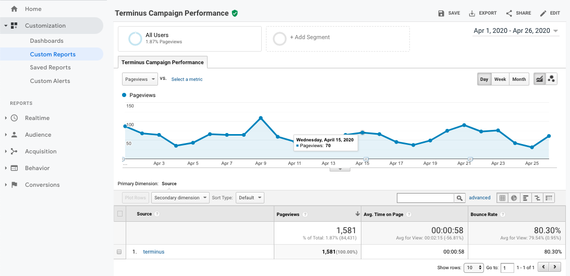Check the terminus row checkbox
Screen dimensions: 570x276
tap(119, 251)
